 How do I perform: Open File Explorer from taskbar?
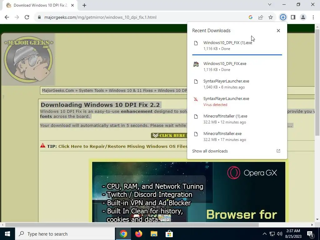click(154, 234)
